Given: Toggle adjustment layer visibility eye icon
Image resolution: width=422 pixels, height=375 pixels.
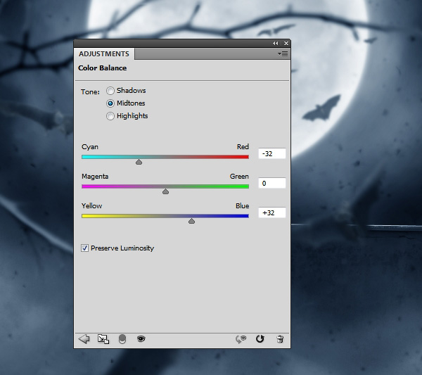Looking at the screenshot, I should 141,339.
